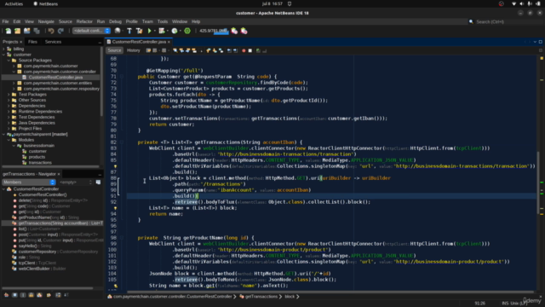
Task: Toggle Show Non-Public Members lock filter
Action: pos(32,295)
